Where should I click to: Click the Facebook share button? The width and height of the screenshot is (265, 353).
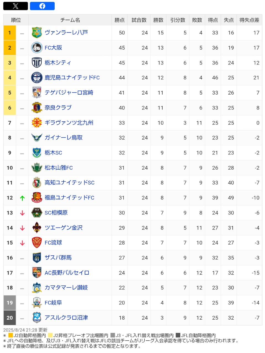[42, 6]
